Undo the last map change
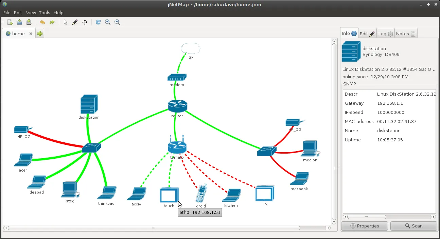Viewport: 440px width, 239px height. (x=42, y=22)
